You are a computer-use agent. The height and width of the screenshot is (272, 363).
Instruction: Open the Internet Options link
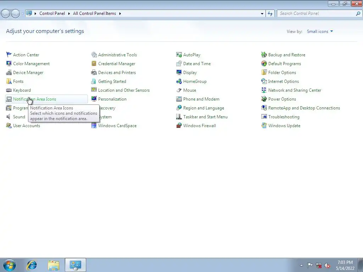click(283, 81)
